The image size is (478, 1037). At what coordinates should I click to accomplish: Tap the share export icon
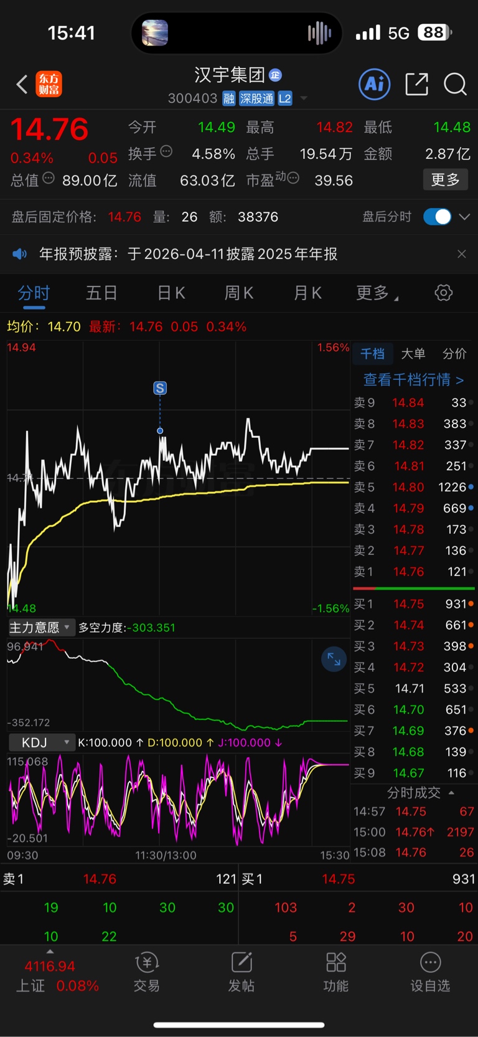(x=416, y=84)
